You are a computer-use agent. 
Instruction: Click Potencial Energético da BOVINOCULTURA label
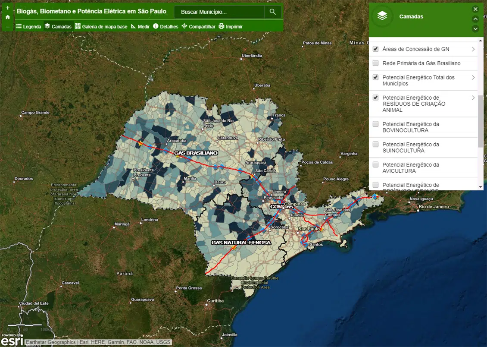(x=411, y=127)
